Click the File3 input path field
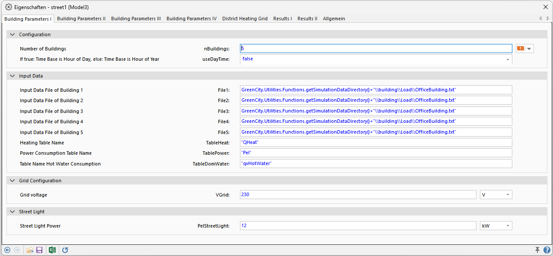The height and width of the screenshot is (256, 553). [376, 111]
